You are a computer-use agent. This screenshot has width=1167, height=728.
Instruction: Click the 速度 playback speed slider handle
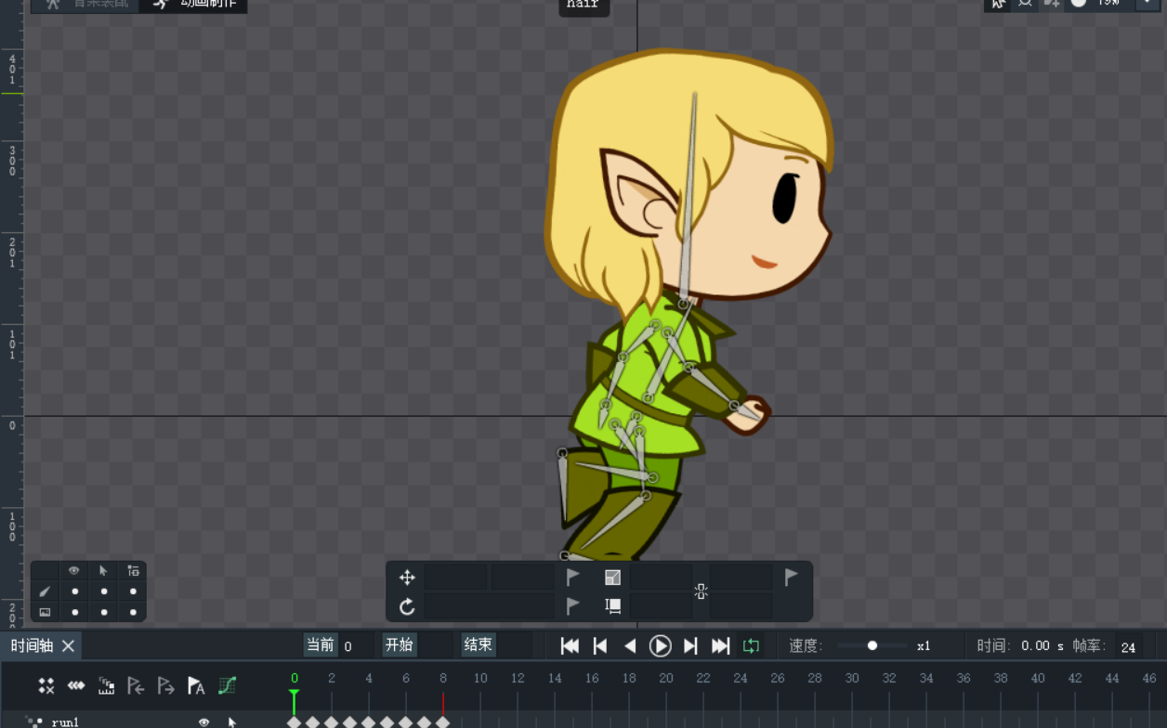872,646
